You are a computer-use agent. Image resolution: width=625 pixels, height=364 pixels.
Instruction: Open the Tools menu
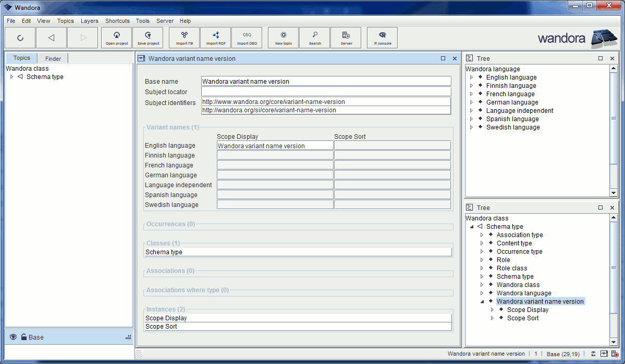point(142,21)
